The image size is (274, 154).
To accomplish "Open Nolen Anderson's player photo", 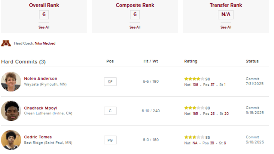I will 11,82.
